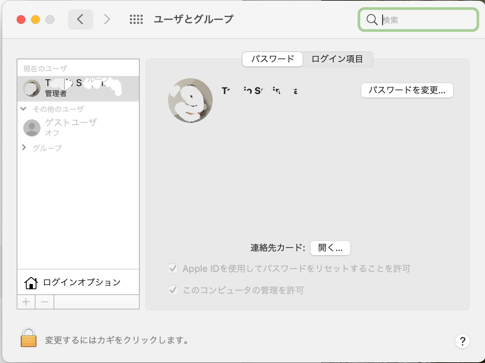Image resolution: width=485 pixels, height=363 pixels.
Task: Click the show all preferences grid icon
Action: point(136,19)
